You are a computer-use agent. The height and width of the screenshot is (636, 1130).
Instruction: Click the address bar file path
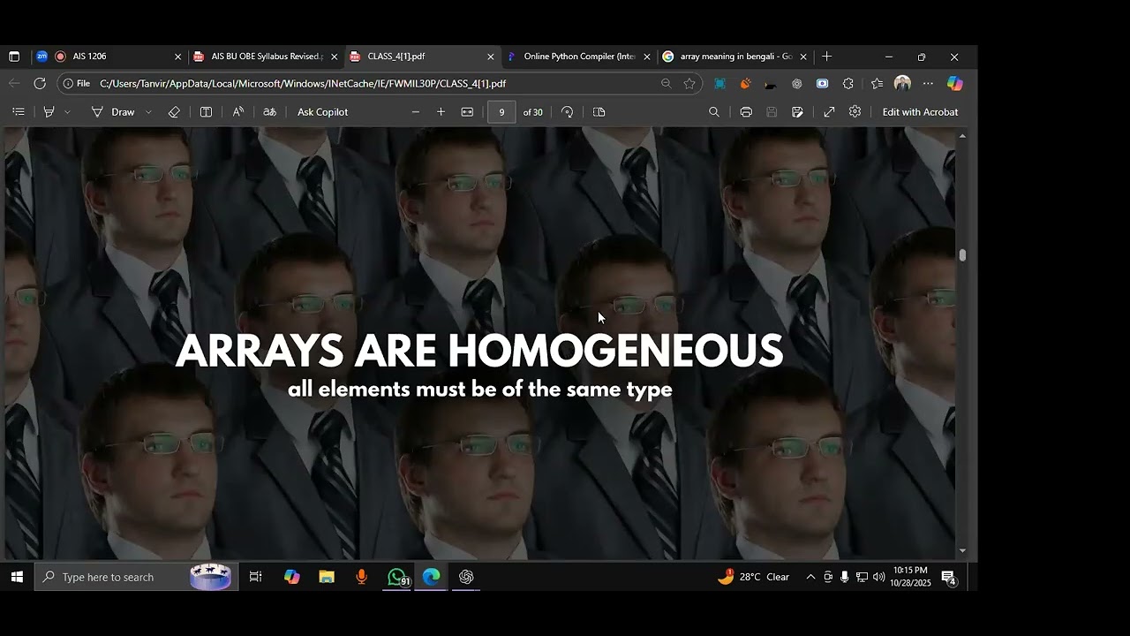pos(303,83)
